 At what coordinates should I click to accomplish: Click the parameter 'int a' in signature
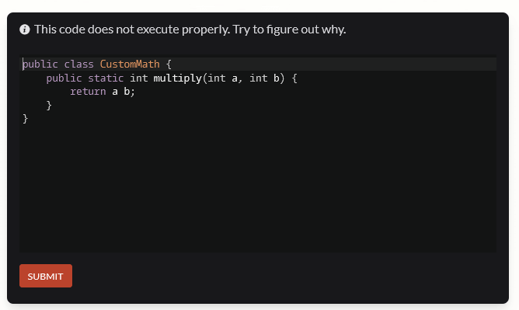pyautogui.click(x=223, y=78)
